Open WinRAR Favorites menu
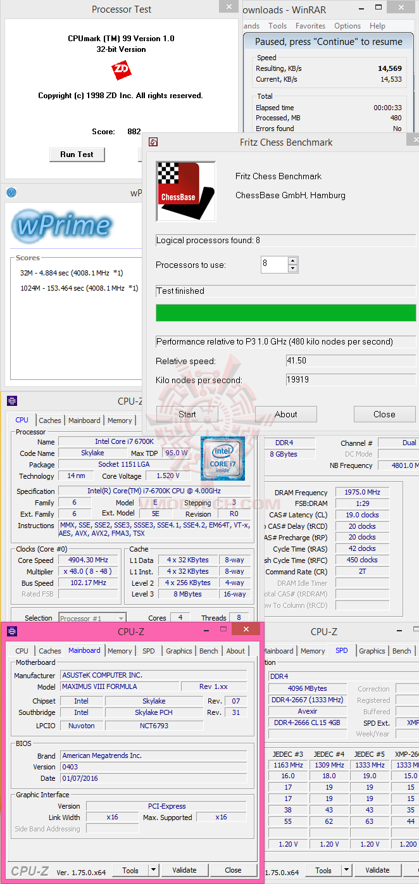 coord(310,26)
